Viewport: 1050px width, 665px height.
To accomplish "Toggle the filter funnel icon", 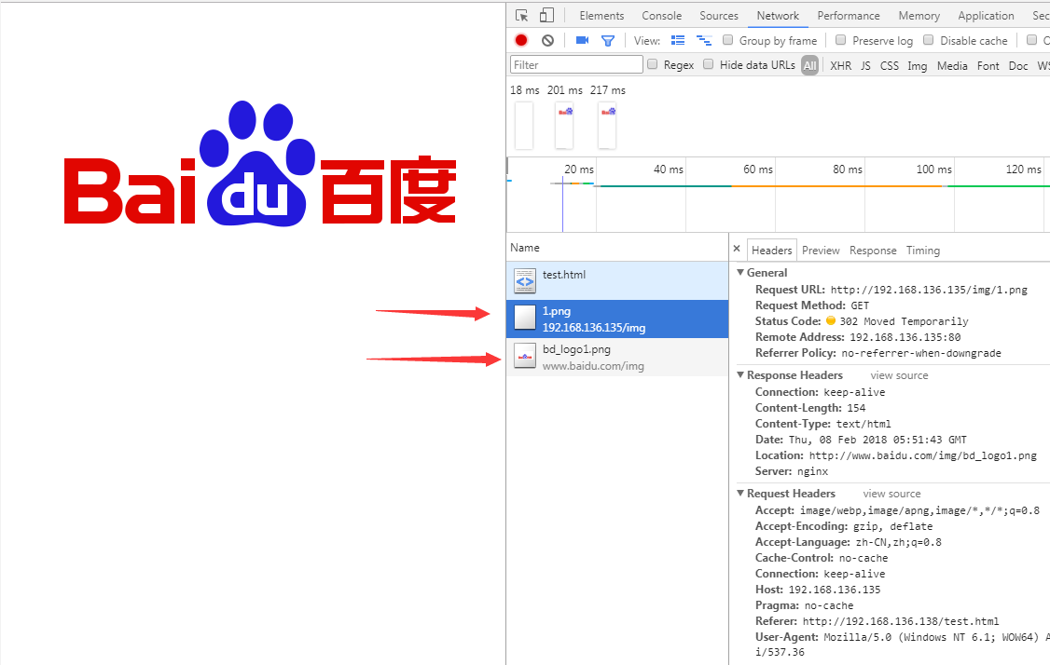I will 608,41.
